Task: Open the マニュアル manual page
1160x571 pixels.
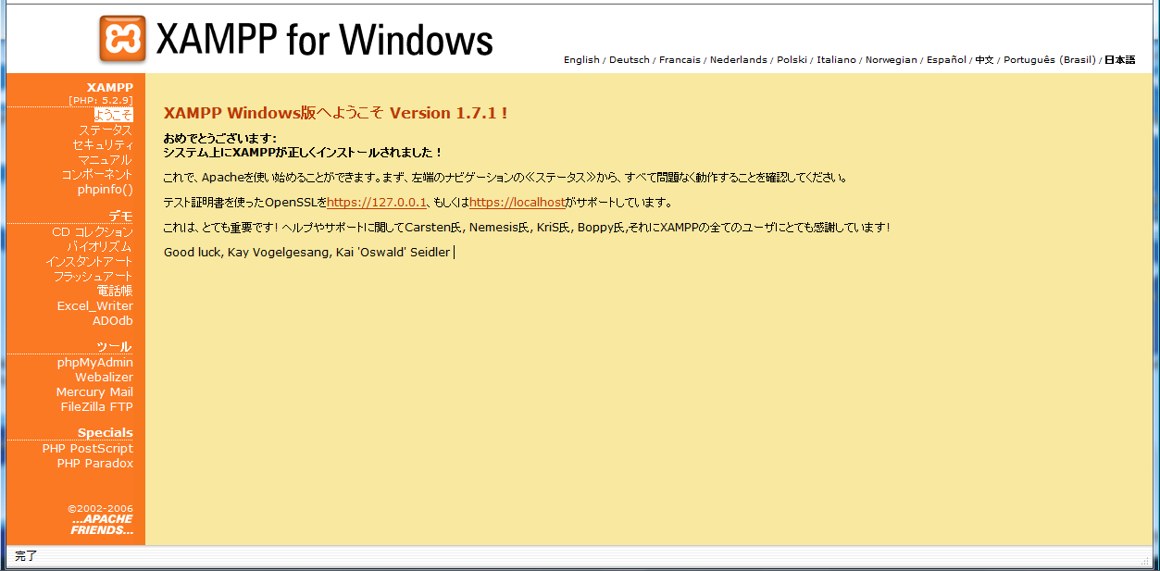Action: pyautogui.click(x=105, y=160)
